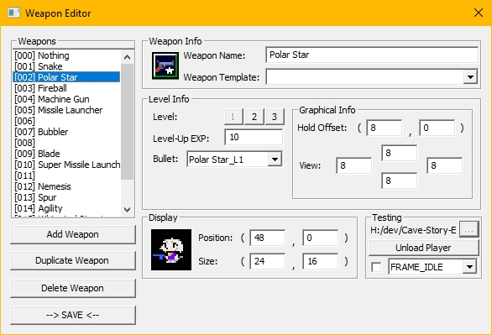Select Level 2 button

[254, 117]
